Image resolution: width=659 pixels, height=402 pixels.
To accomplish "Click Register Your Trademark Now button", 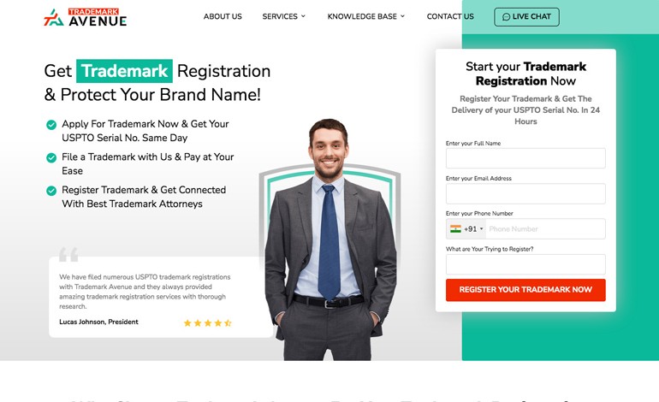I will point(525,290).
